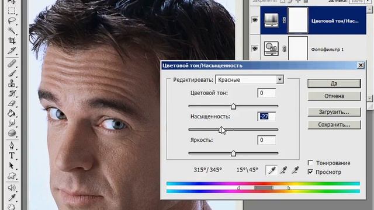Select the Eyedropper tool in the toolbox

12,197
